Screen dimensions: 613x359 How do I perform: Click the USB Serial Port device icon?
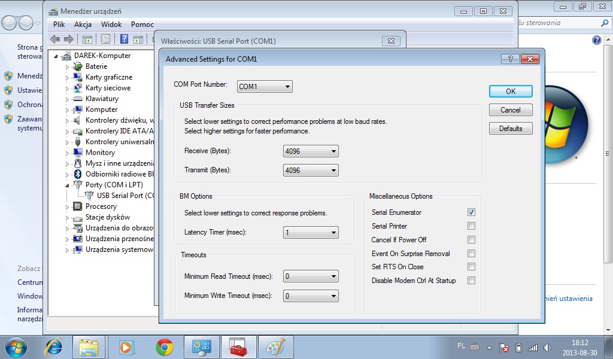89,196
